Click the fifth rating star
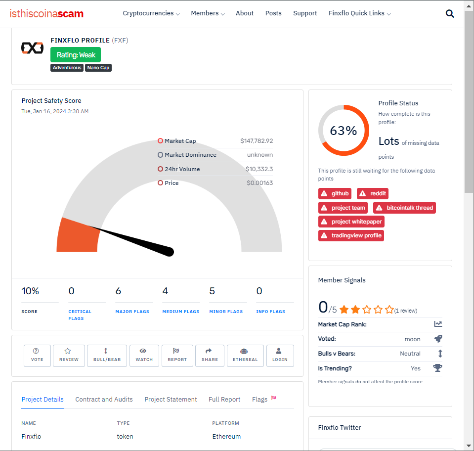The height and width of the screenshot is (451, 474). pos(389,310)
